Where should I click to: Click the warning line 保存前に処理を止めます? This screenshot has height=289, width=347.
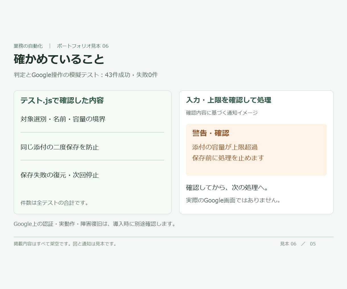pyautogui.click(x=228, y=158)
